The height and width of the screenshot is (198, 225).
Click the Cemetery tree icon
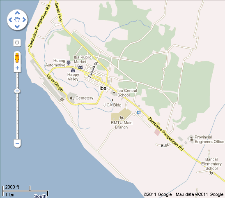pyautogui.click(x=71, y=98)
